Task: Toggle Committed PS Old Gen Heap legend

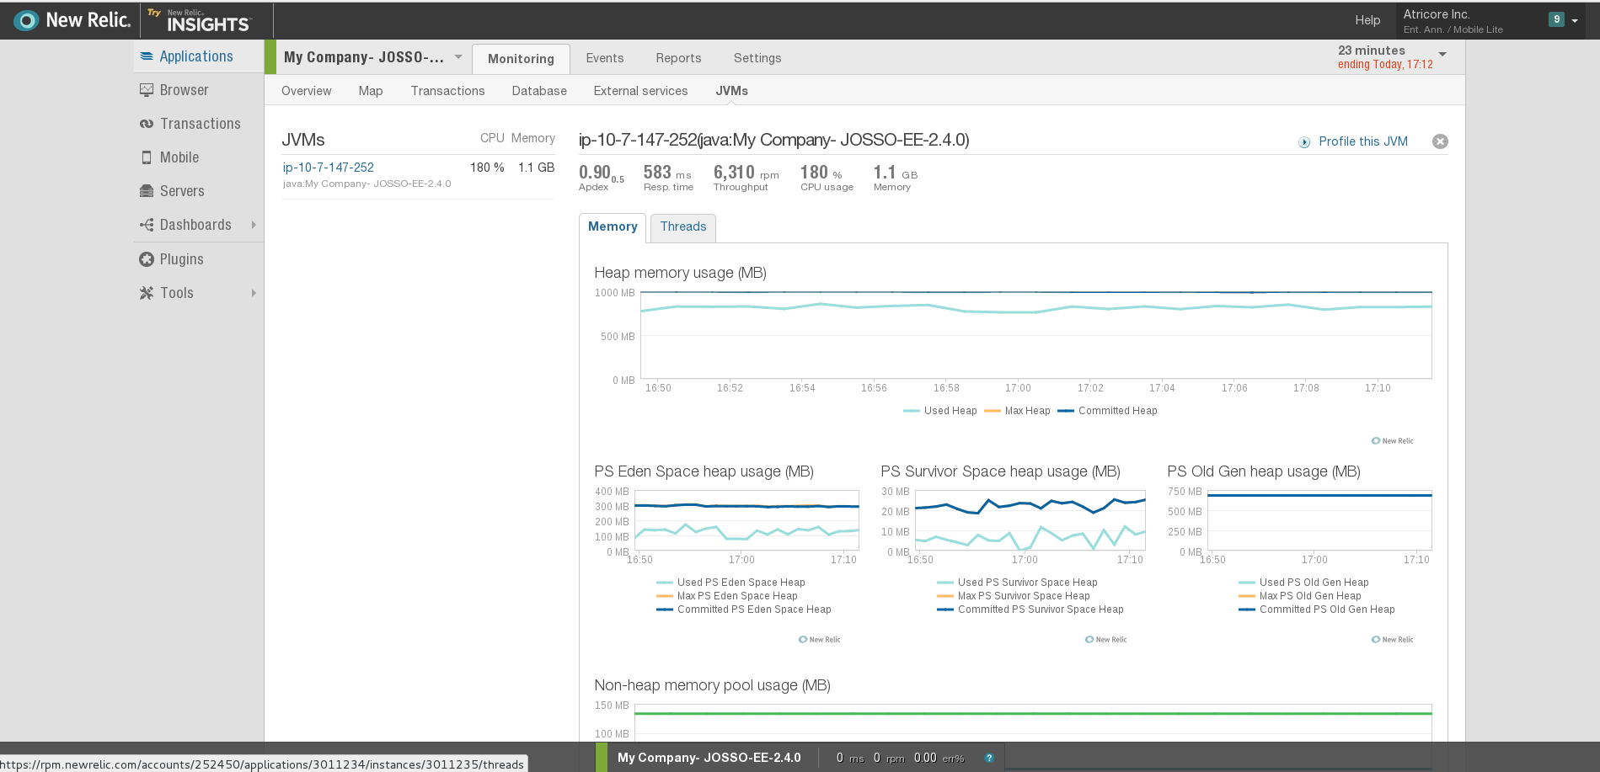Action: pos(1317,610)
